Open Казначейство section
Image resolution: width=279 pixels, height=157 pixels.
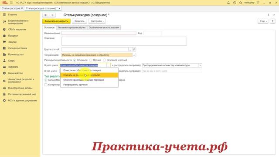coord(15,73)
